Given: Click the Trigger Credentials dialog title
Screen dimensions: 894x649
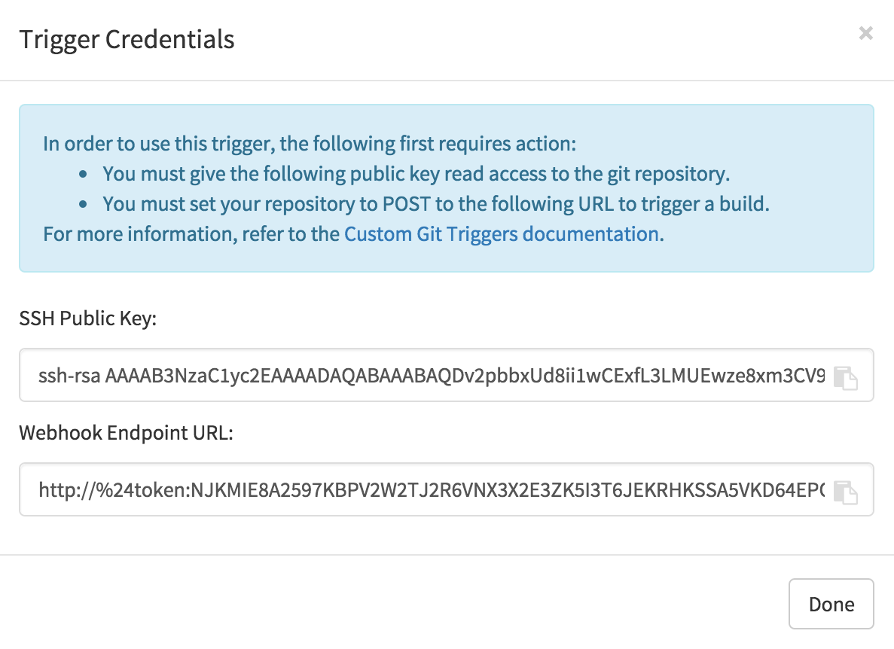Looking at the screenshot, I should point(127,39).
